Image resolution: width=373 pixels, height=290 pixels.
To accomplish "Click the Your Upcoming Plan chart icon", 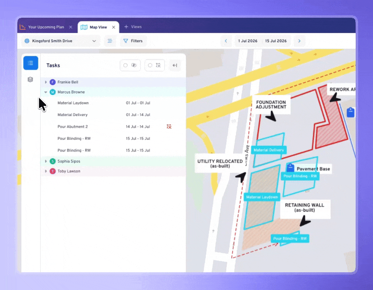I will point(23,27).
